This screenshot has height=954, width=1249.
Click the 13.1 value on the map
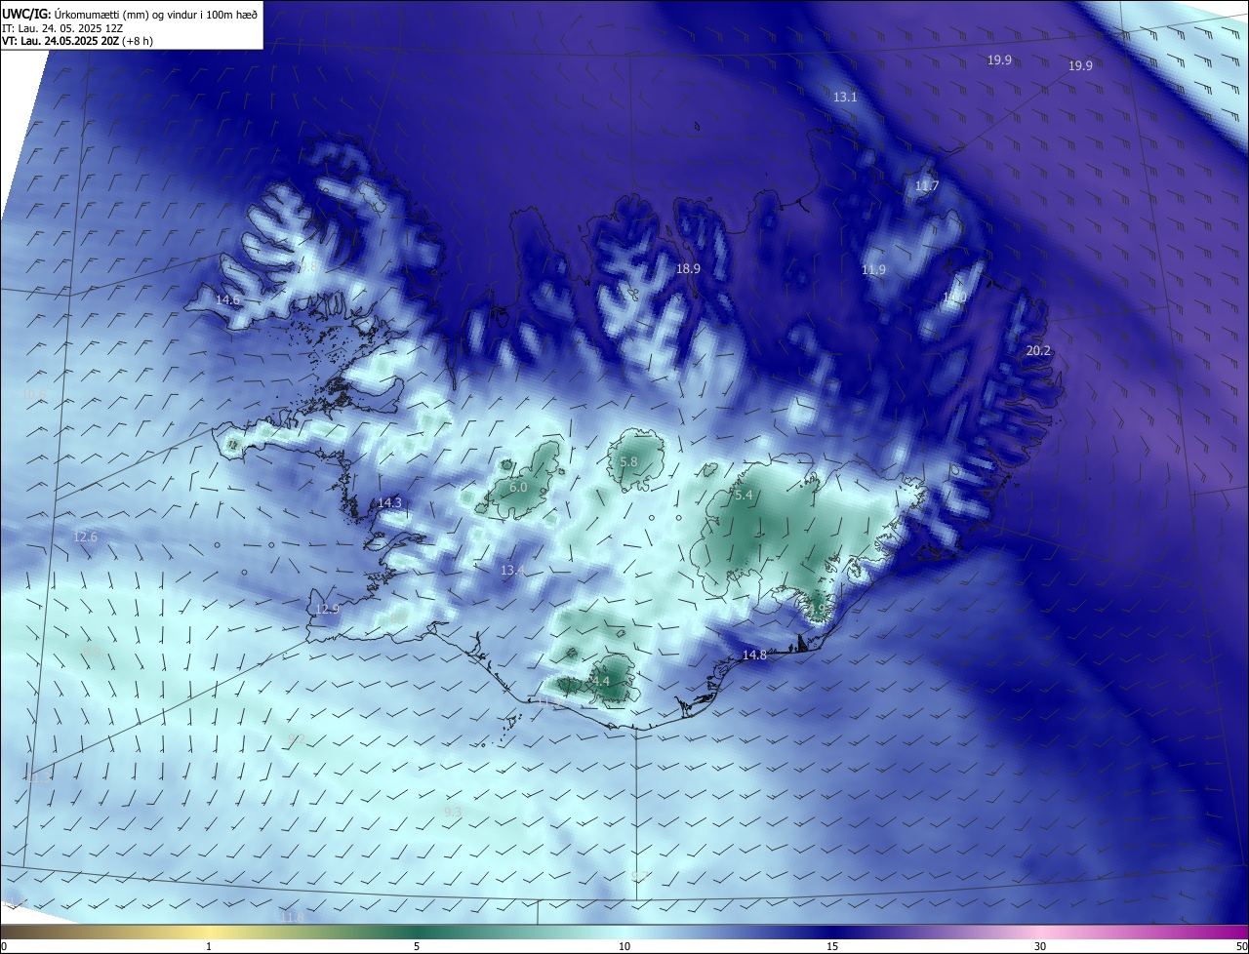click(x=845, y=98)
